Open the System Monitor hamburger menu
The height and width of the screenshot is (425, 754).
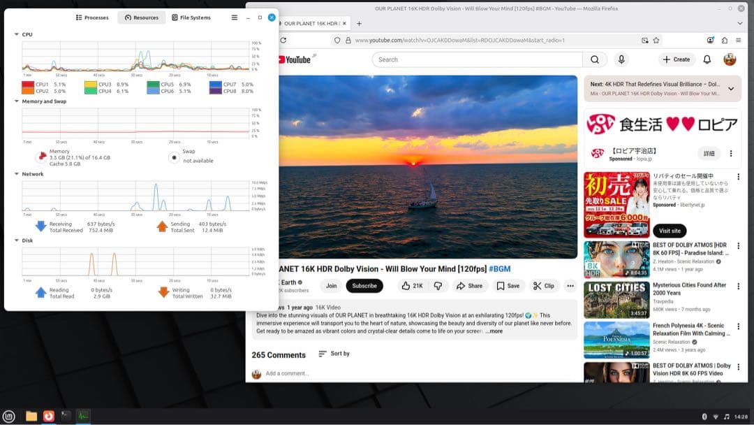tap(235, 17)
